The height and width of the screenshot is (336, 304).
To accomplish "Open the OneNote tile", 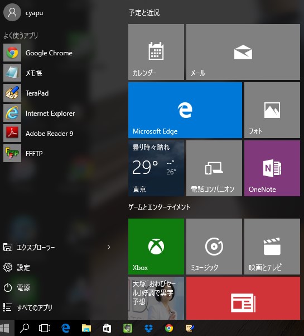I will tap(272, 168).
